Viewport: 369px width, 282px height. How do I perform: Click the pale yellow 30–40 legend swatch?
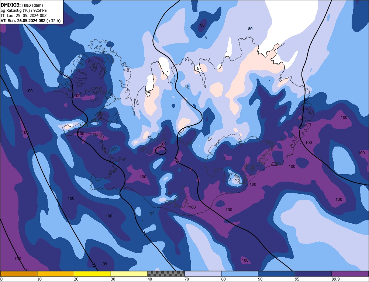(129, 274)
